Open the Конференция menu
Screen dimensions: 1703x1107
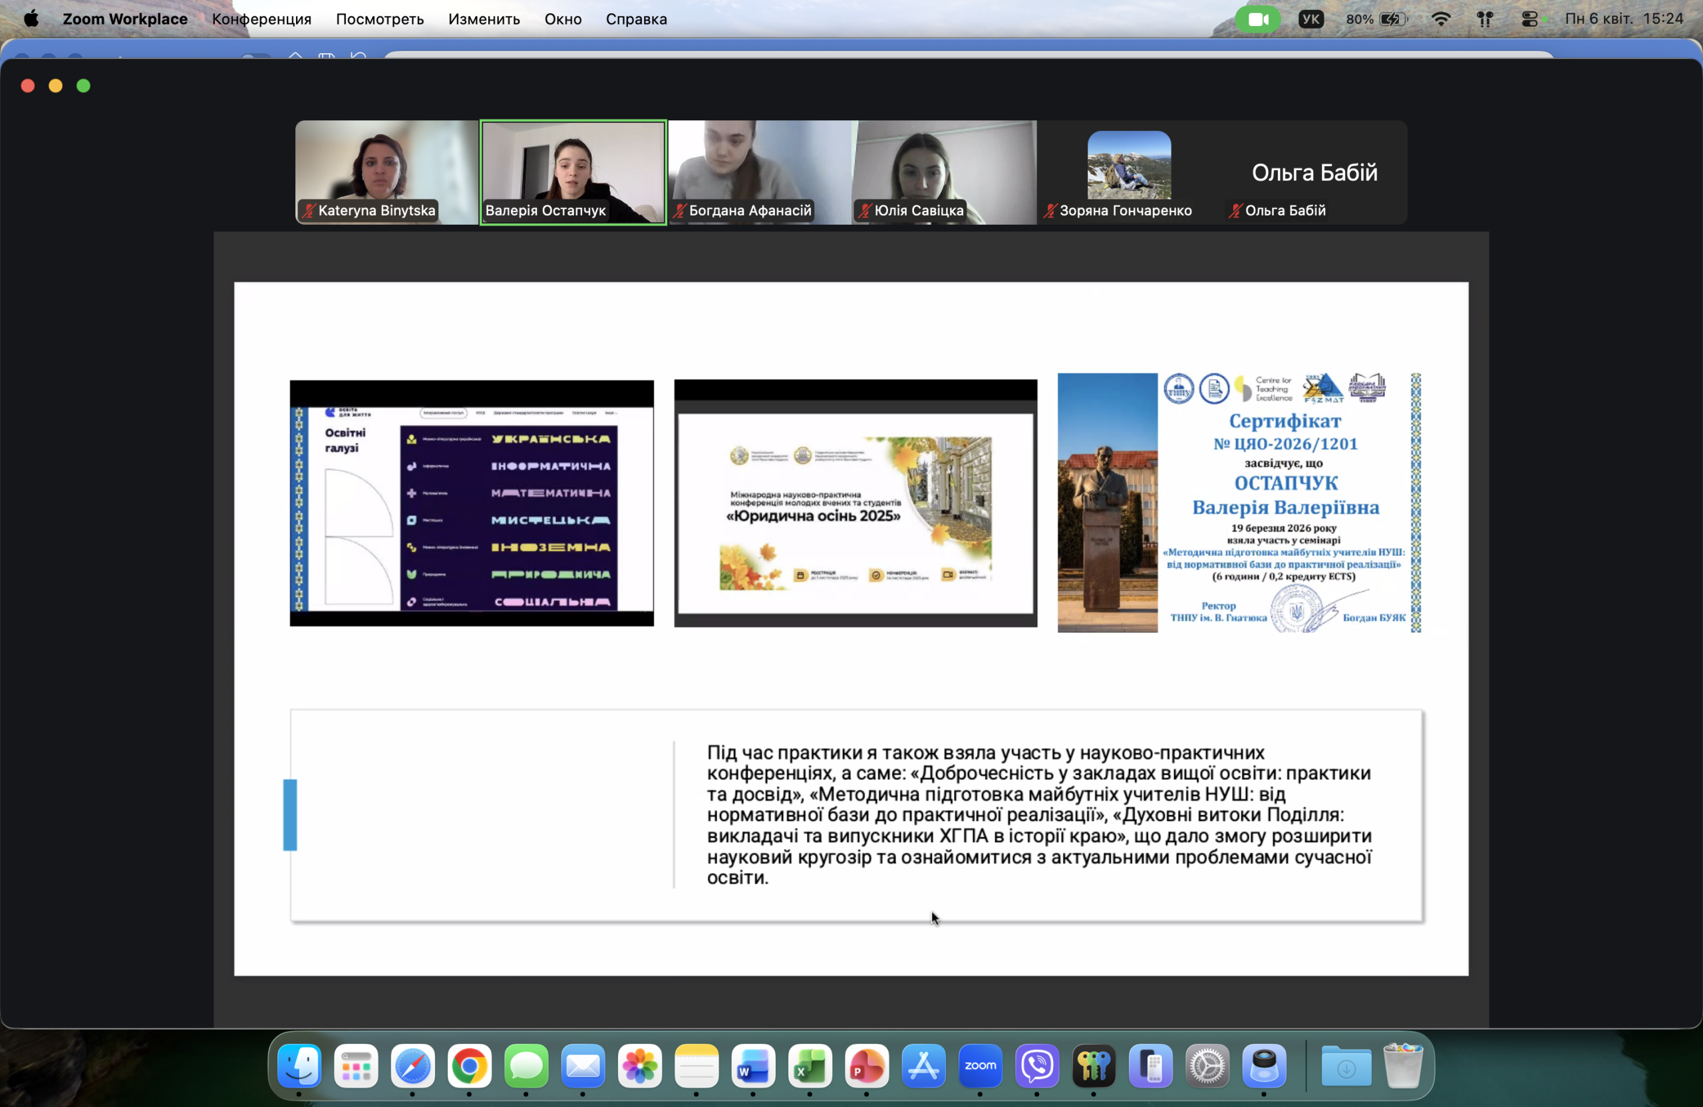coord(261,19)
